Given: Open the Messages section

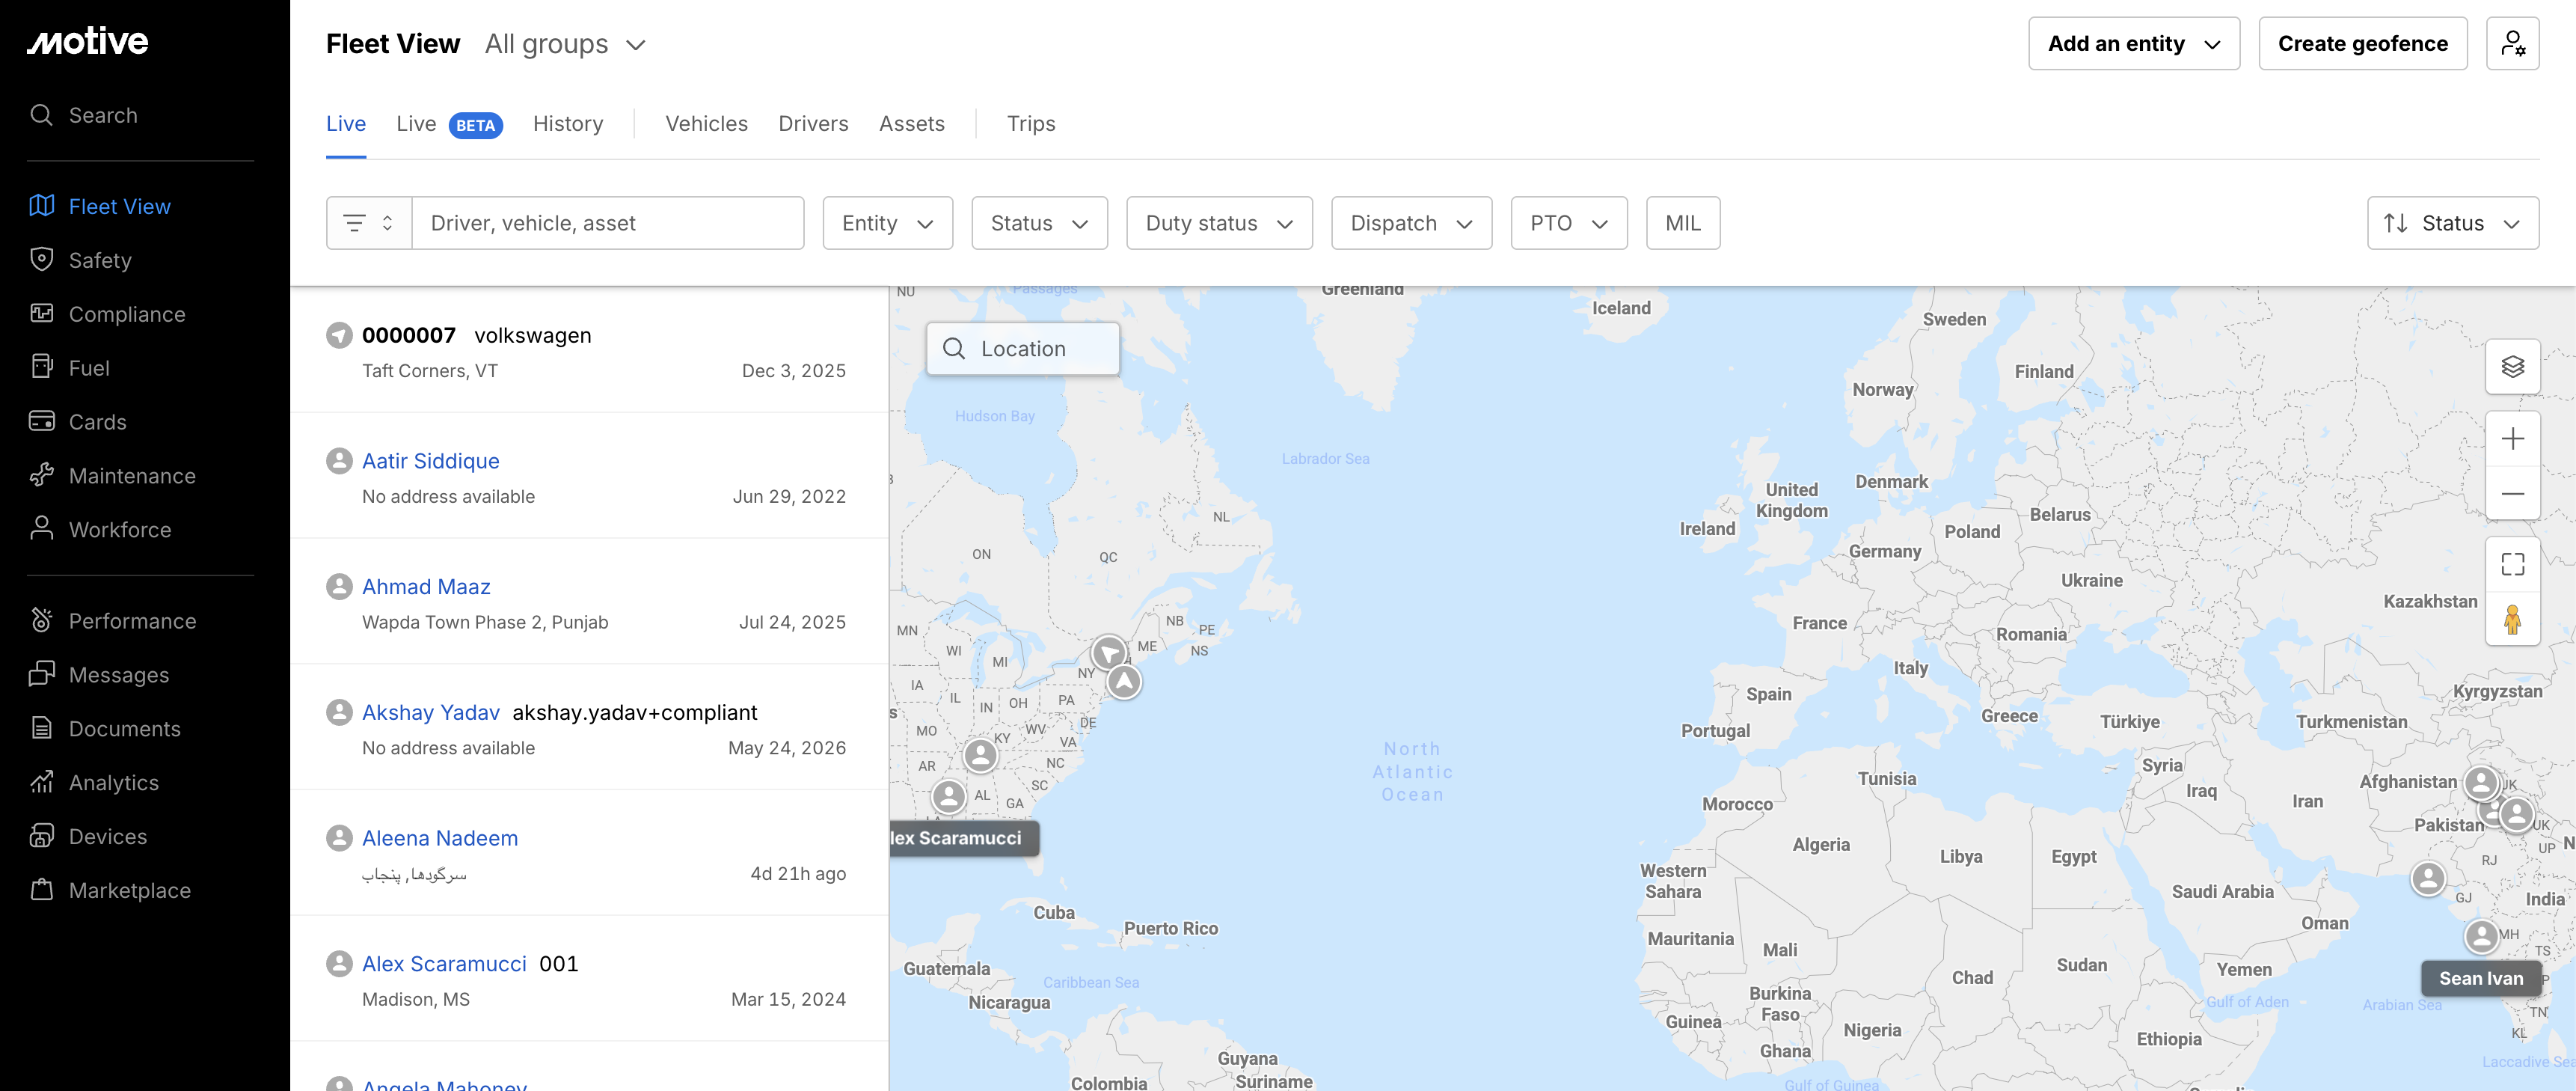Looking at the screenshot, I should [x=99, y=675].
